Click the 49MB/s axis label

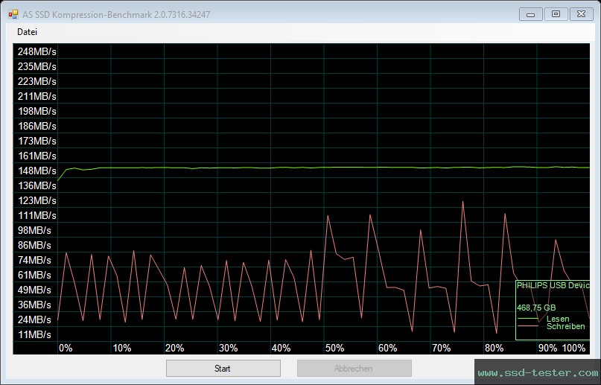[x=34, y=290]
